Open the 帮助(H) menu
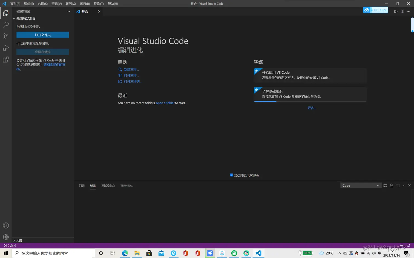This screenshot has width=414, height=258. click(113, 4)
